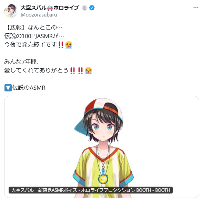Screen dimensions: 202x199
Task: Click the blue down-triangle emoji before 伝説のASMR
Action: (8, 88)
